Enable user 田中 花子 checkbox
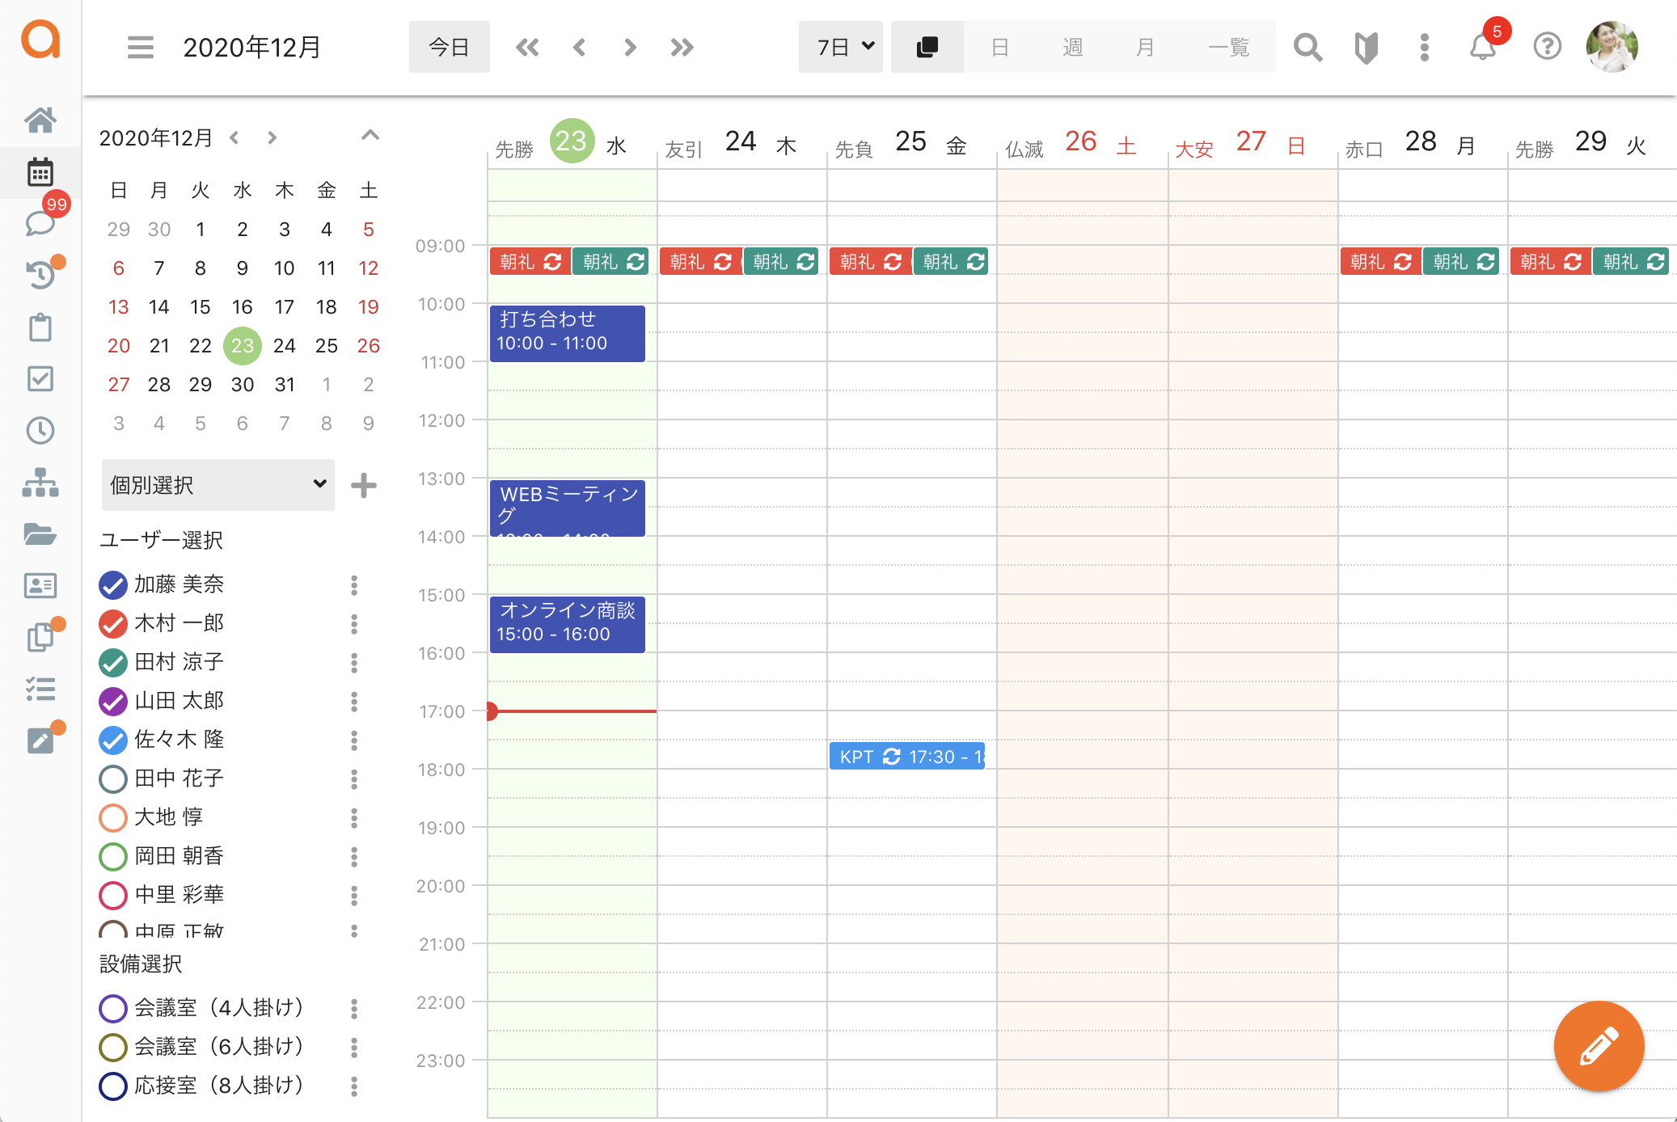1677x1122 pixels. point(113,778)
